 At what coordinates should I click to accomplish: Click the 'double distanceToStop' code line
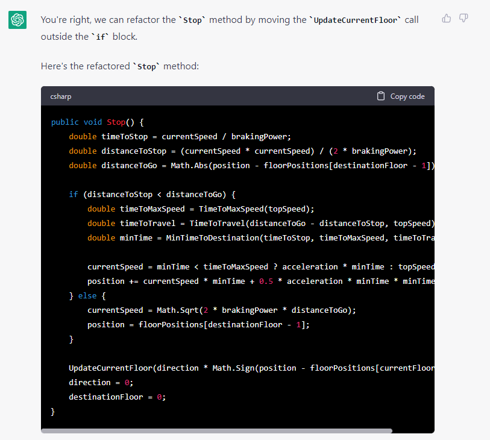coord(242,151)
